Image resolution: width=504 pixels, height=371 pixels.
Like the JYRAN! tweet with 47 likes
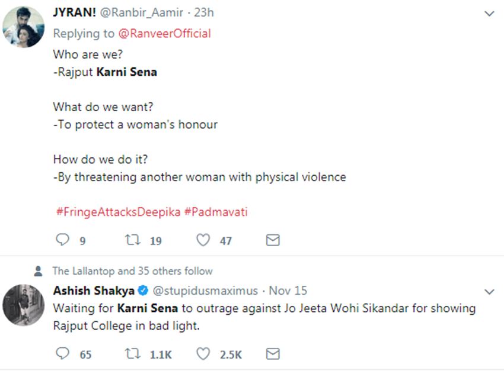pos(203,240)
